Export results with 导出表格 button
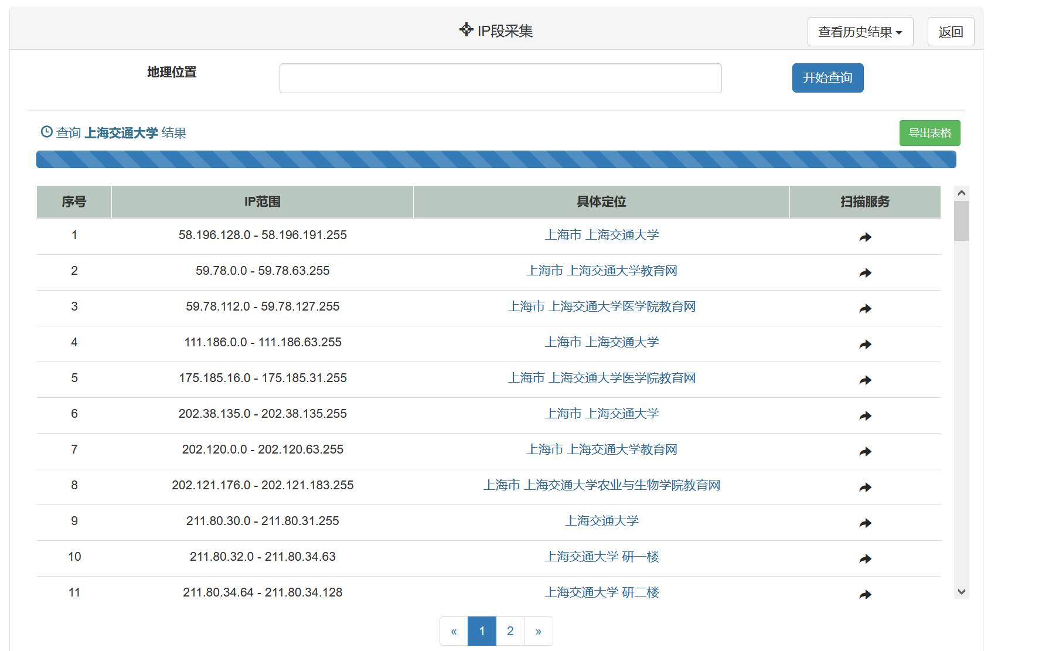 pyautogui.click(x=929, y=133)
